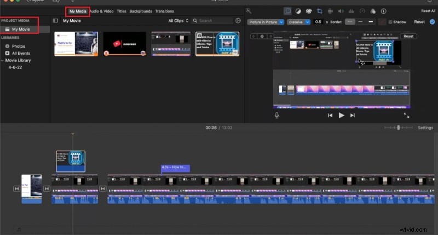Viewport: 438px width, 235px height.
Task: Select the '4.0s – How to...' title clip
Action: pyautogui.click(x=175, y=168)
